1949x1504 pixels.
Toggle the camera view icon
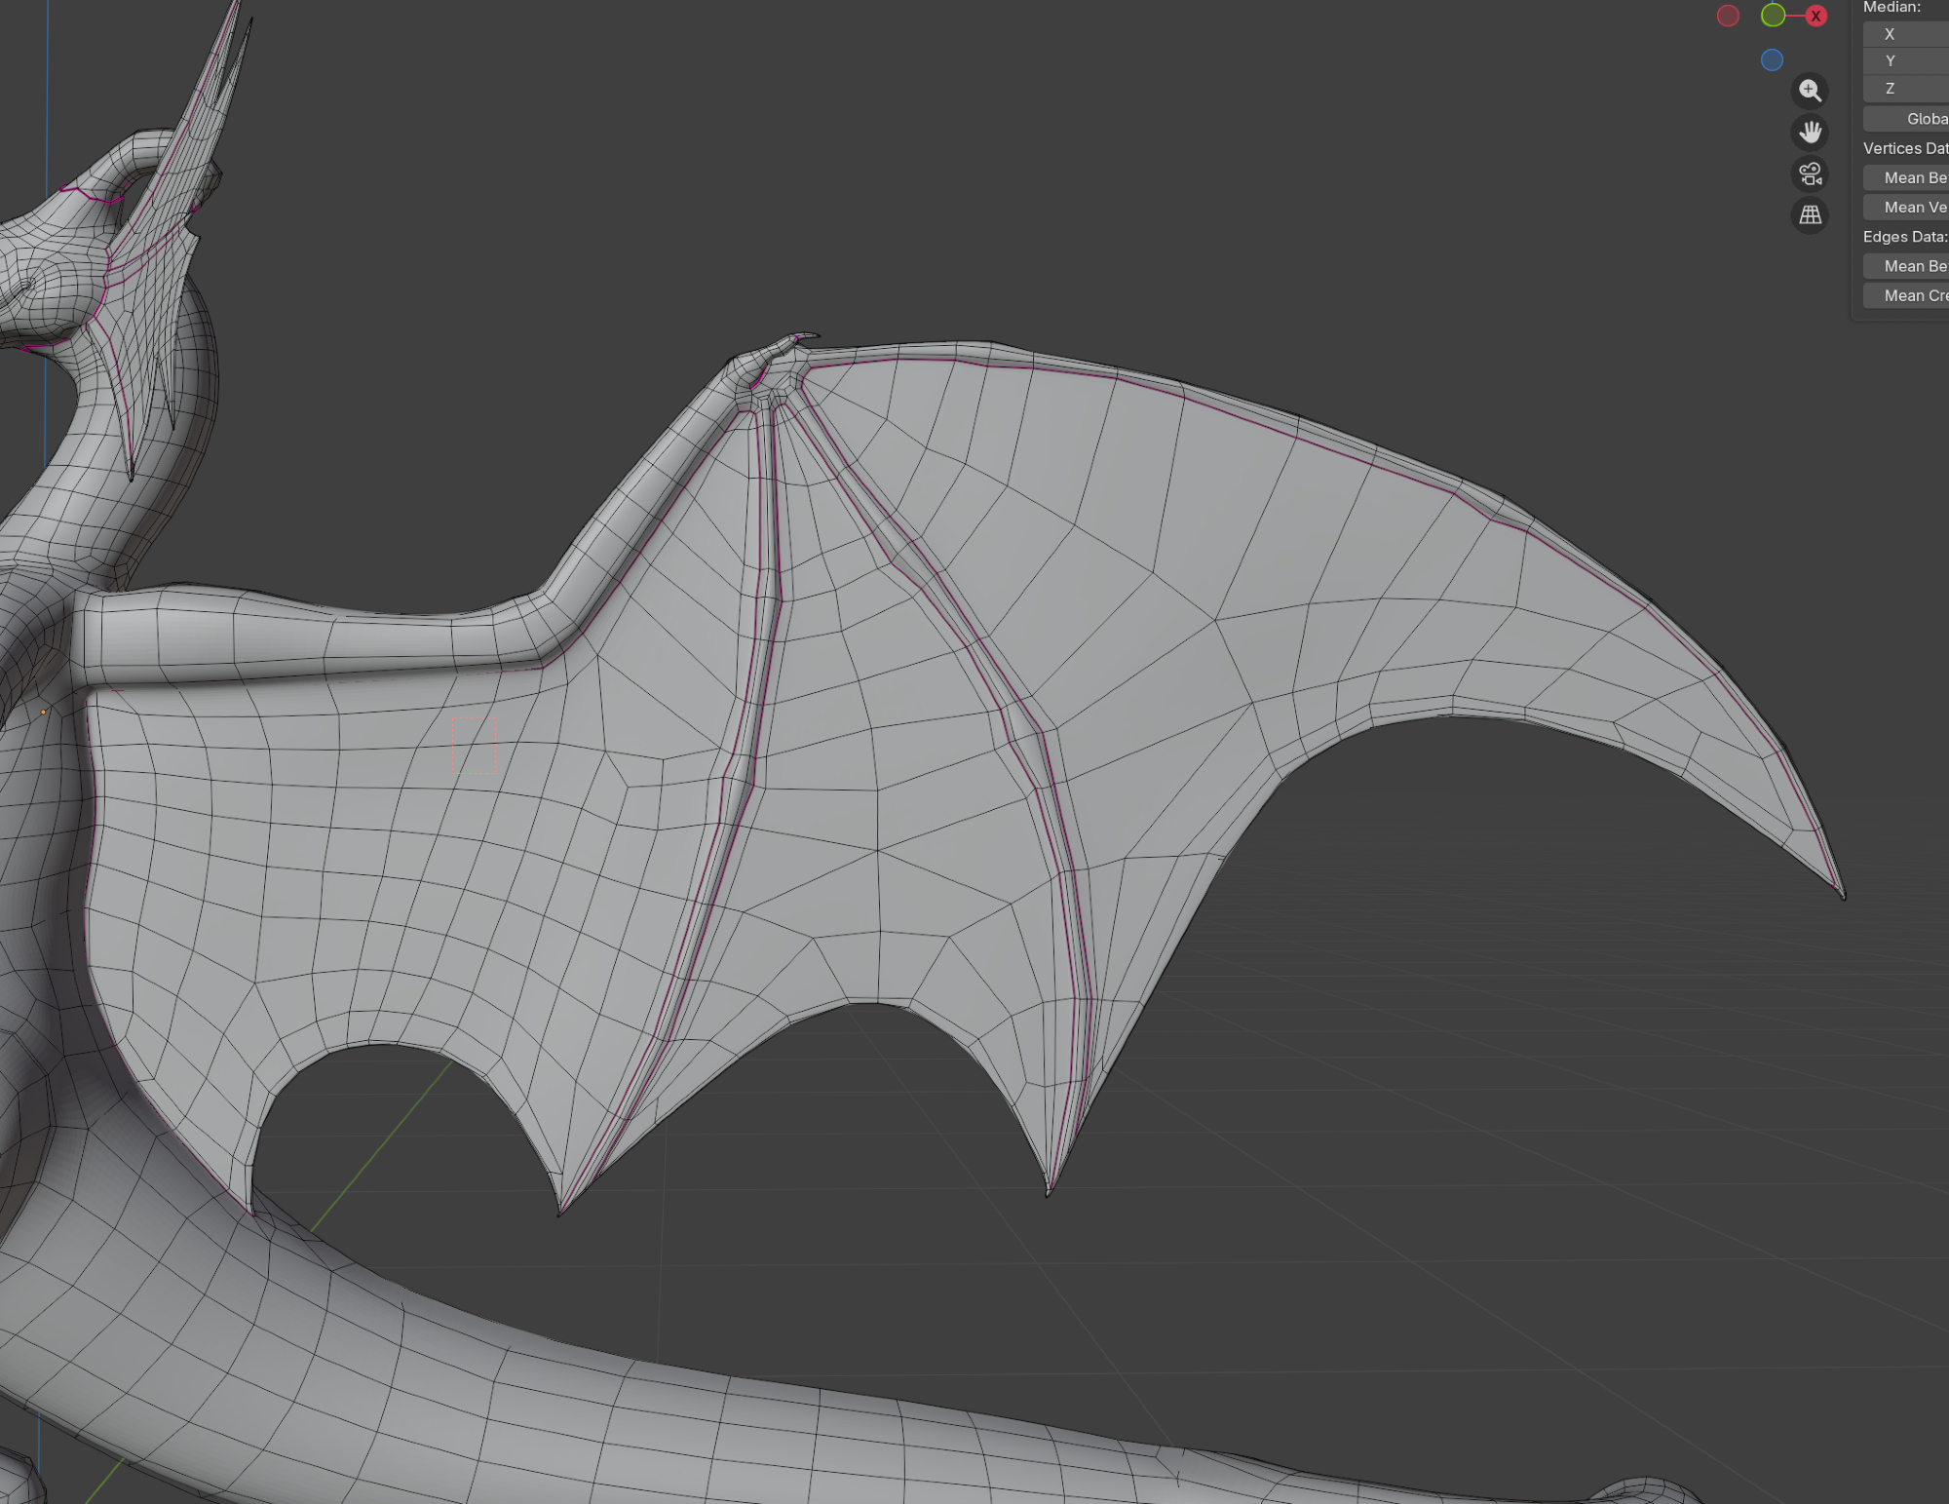[x=1810, y=174]
